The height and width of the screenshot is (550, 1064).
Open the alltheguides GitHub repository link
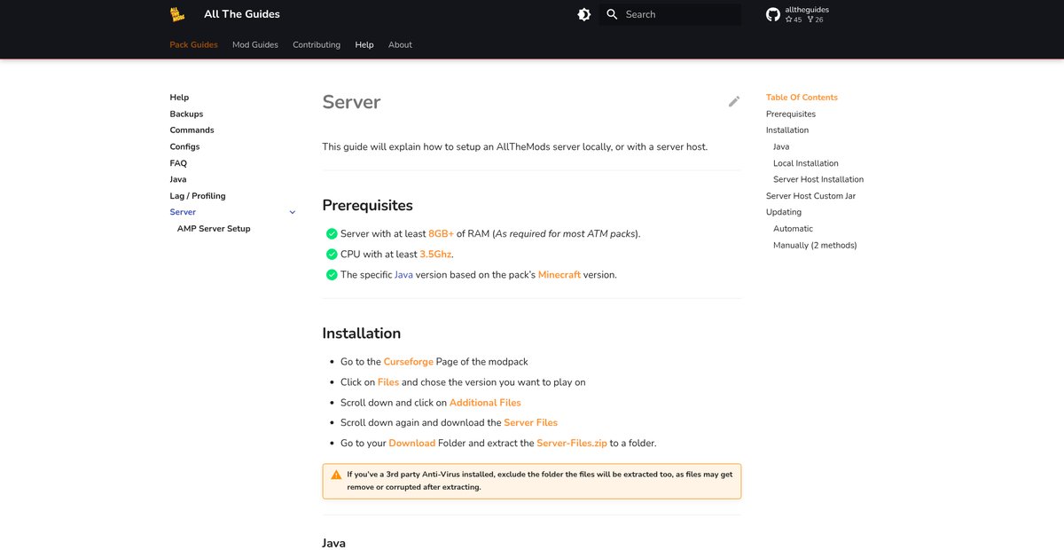799,14
